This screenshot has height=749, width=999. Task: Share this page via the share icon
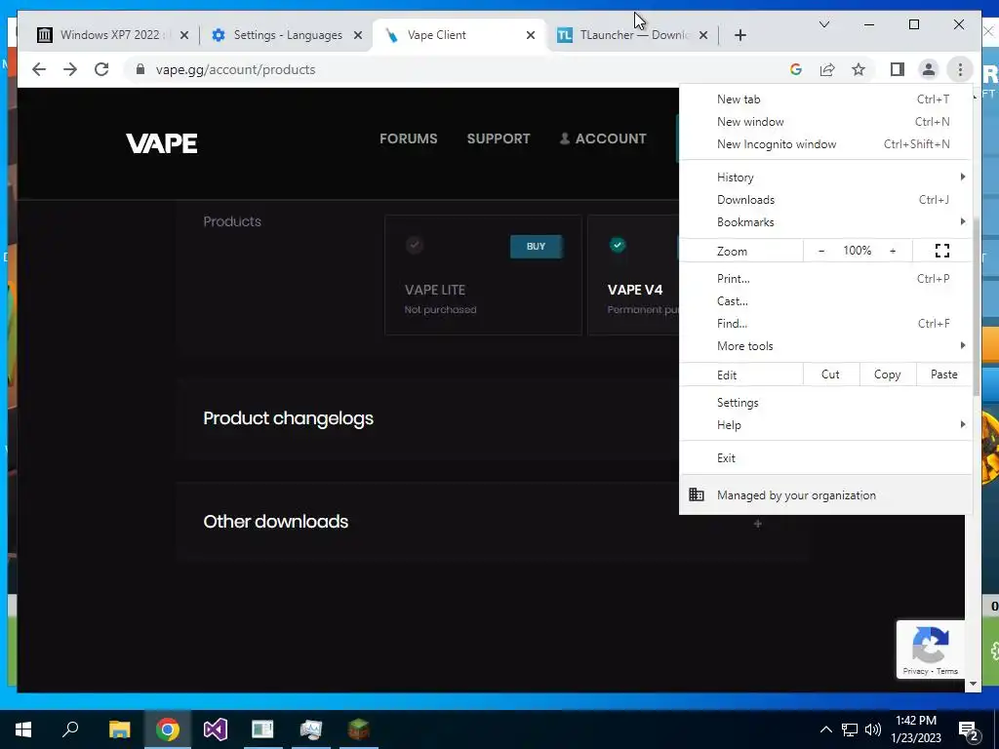tap(827, 69)
